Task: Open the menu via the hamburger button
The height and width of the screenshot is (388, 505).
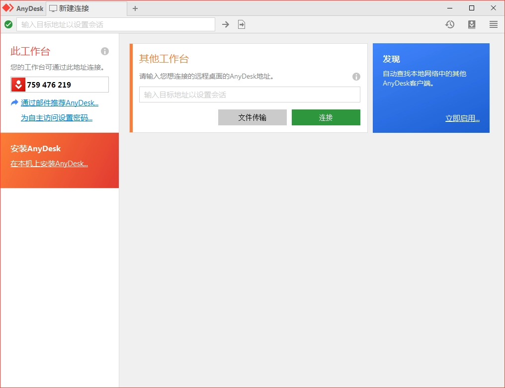Action: (x=493, y=24)
